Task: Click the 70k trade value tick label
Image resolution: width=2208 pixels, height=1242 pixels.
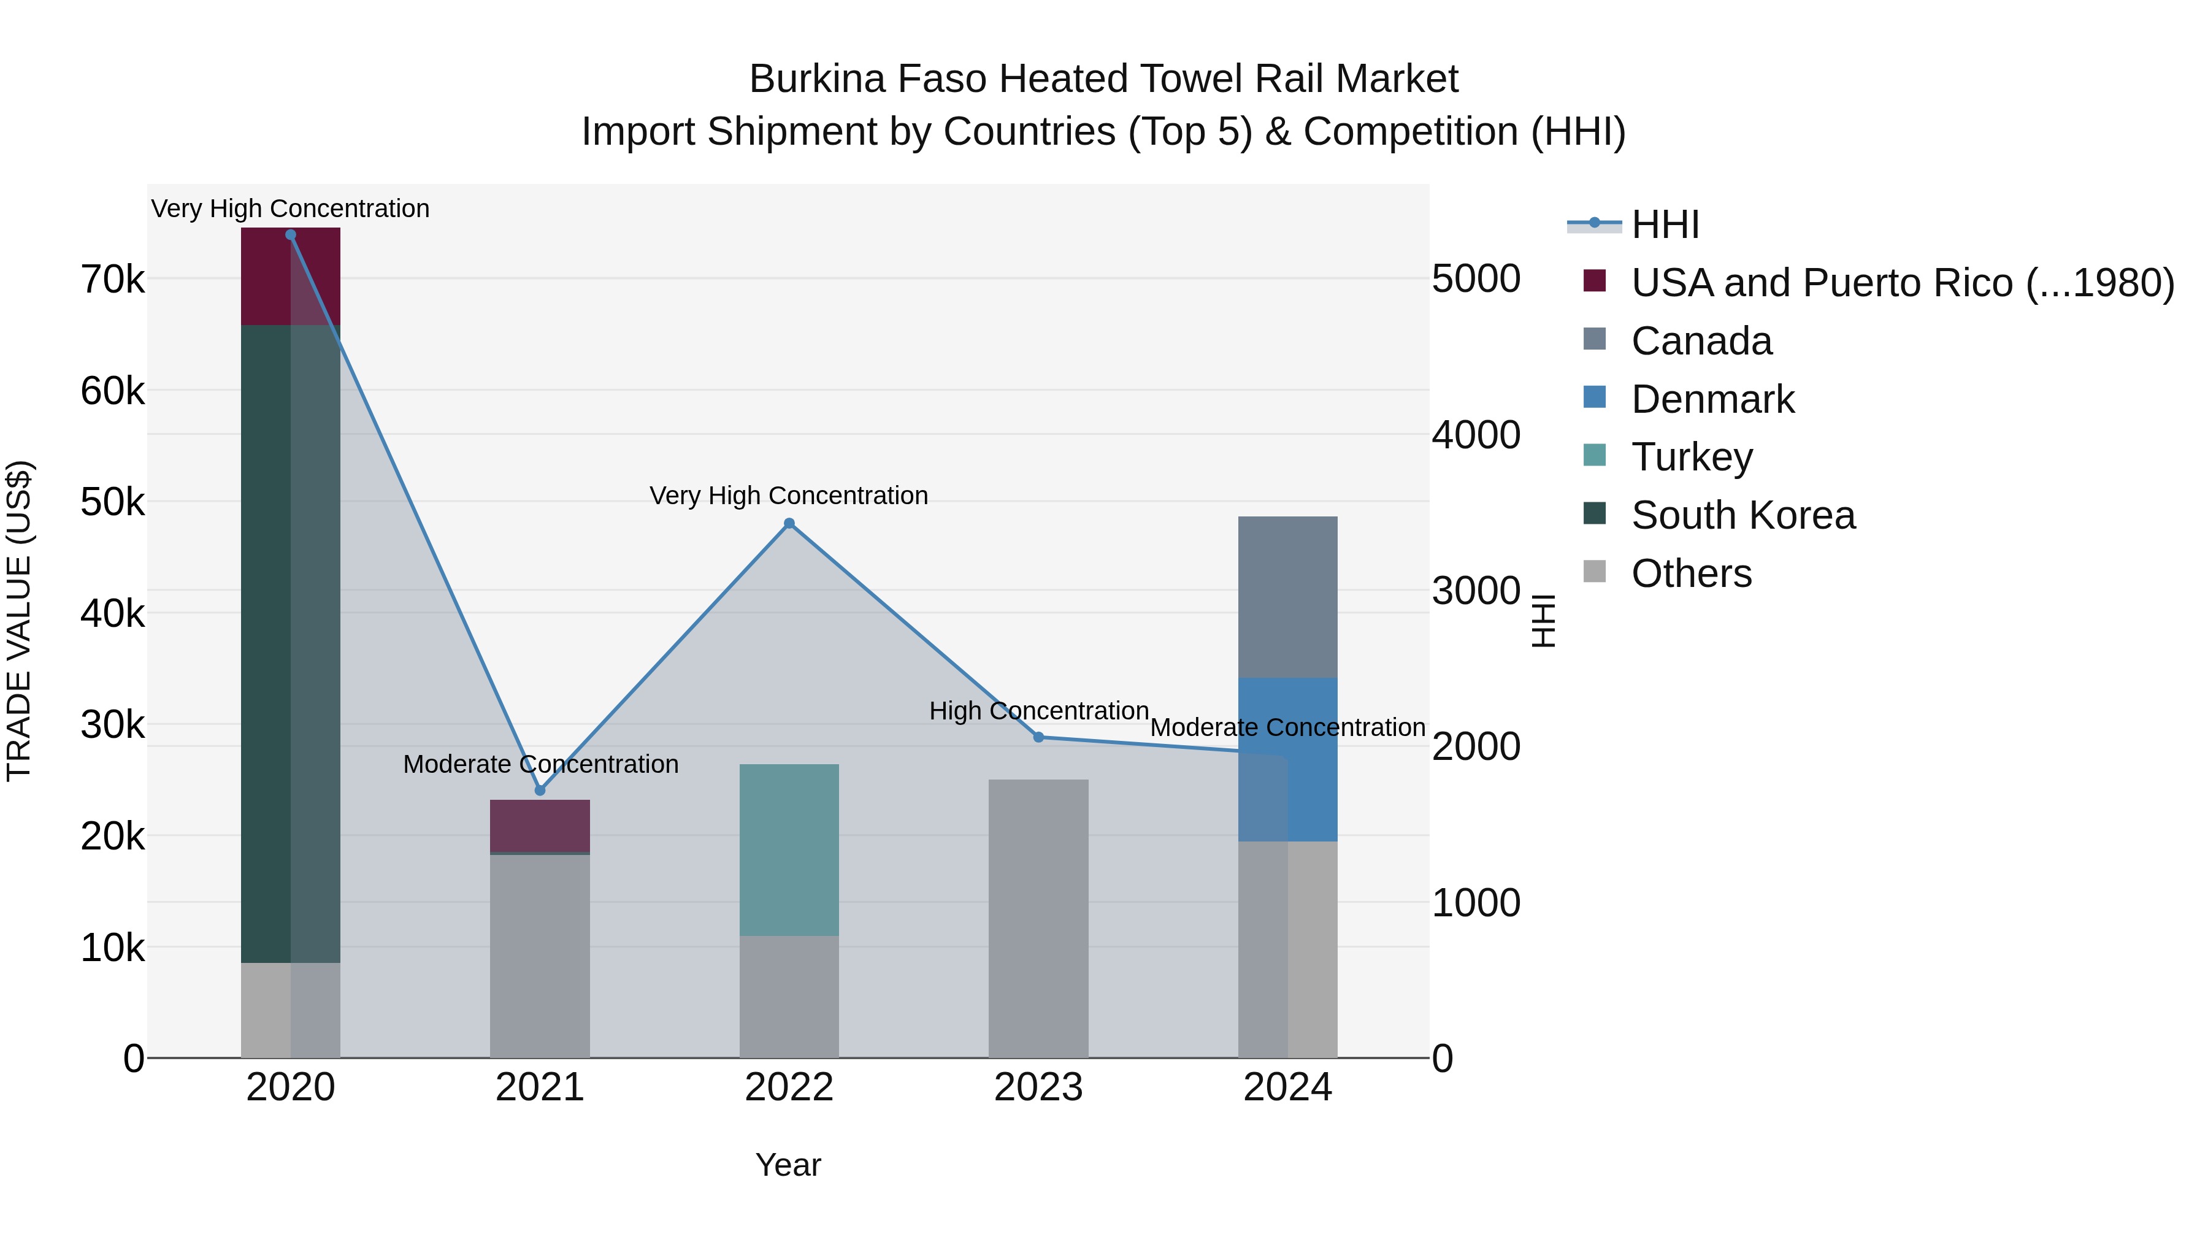Action: coord(112,280)
